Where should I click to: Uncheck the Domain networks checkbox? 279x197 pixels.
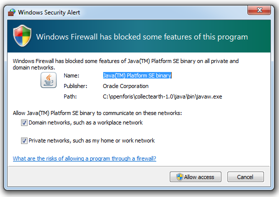24,122
